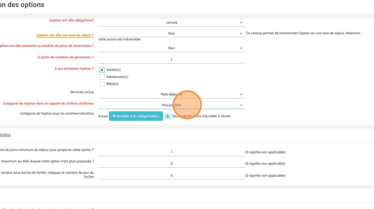This screenshot has width=374, height=209.
Task: Click the 'Aucun' text before the categorisation button
Action: (x=103, y=116)
